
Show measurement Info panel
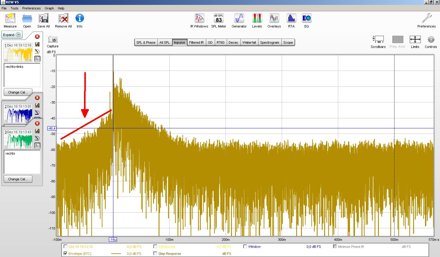[79, 18]
